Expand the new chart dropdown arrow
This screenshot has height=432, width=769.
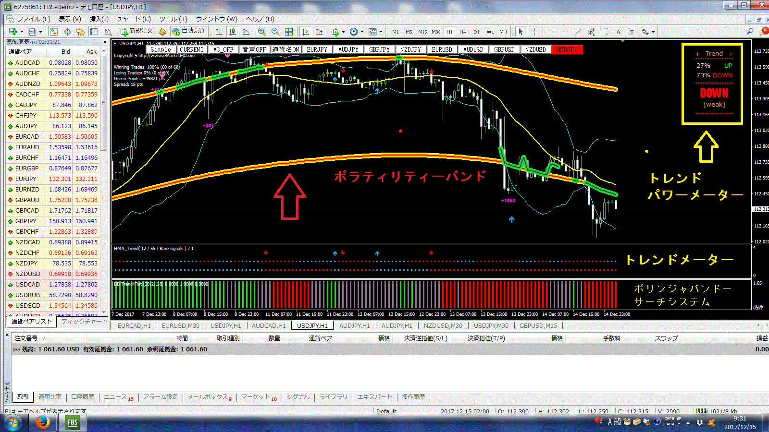(x=22, y=32)
